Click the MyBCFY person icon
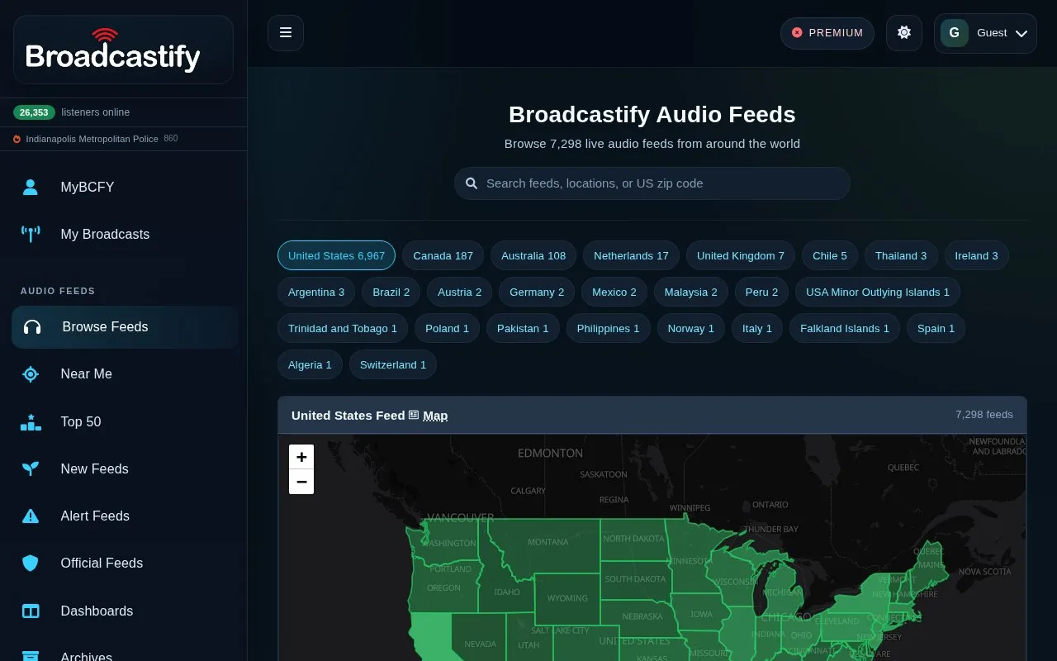The width and height of the screenshot is (1057, 661). coord(31,187)
